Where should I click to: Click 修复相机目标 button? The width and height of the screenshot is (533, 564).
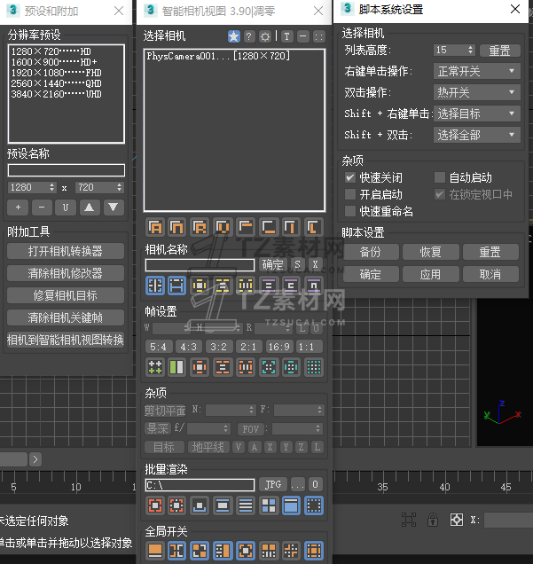point(66,295)
